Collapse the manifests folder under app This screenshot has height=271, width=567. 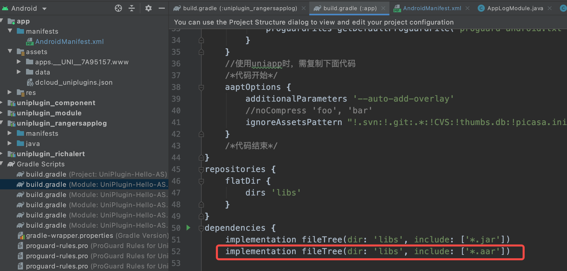(x=10, y=31)
